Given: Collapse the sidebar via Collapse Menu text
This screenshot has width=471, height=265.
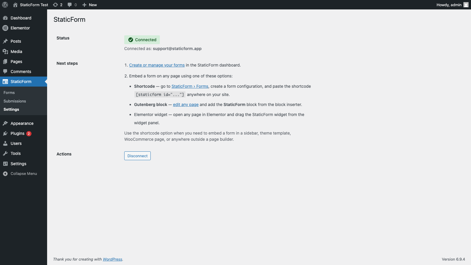Looking at the screenshot, I should 24,174.
